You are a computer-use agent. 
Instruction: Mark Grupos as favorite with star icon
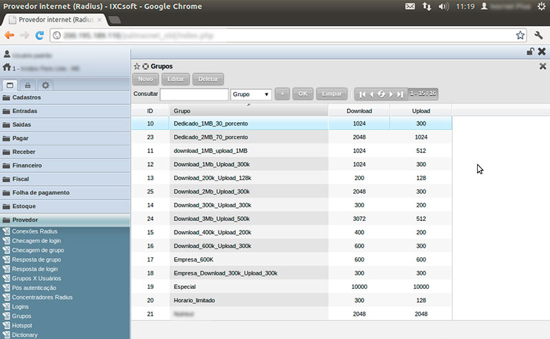click(137, 66)
